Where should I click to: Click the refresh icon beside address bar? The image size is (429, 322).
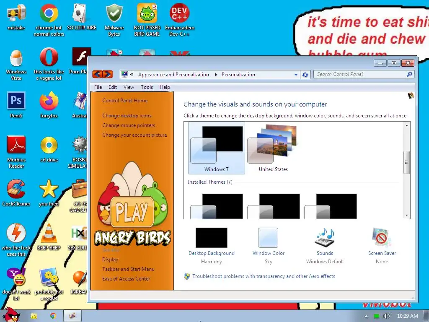point(305,75)
